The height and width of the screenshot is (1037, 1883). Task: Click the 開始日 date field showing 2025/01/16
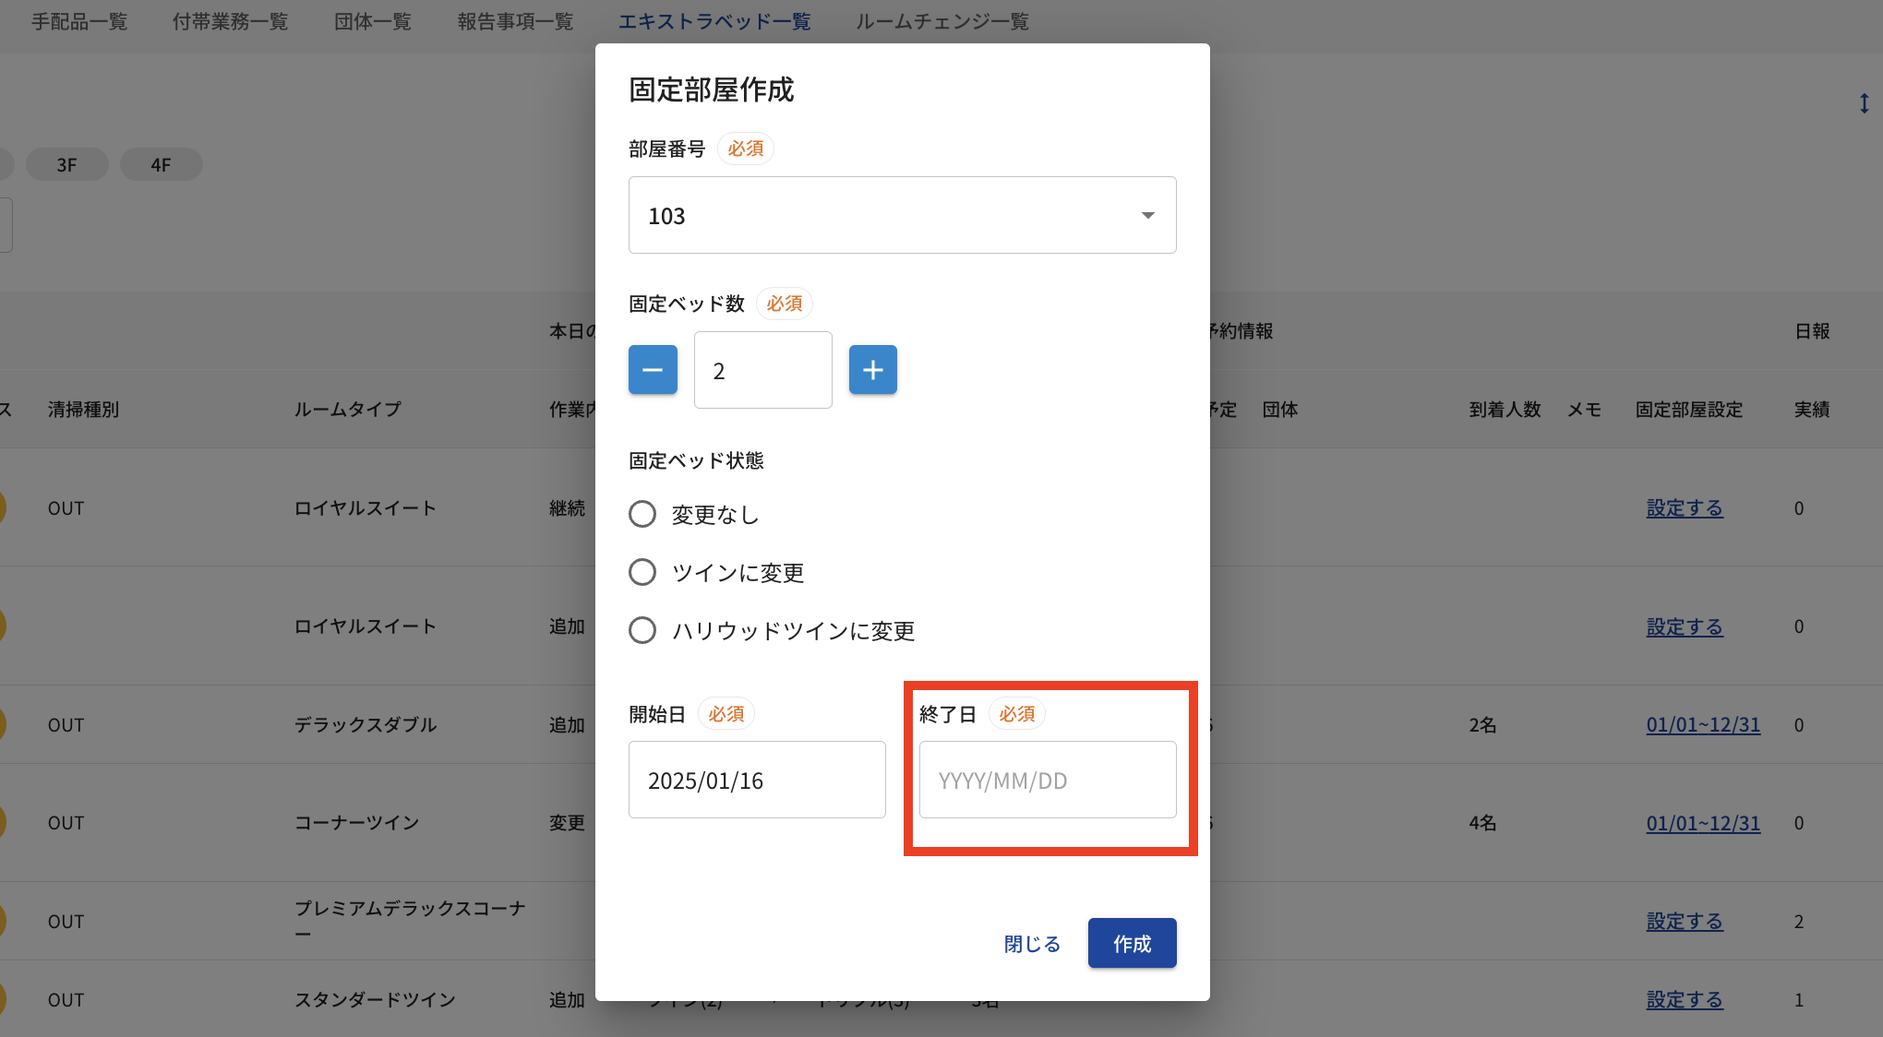tap(756, 780)
